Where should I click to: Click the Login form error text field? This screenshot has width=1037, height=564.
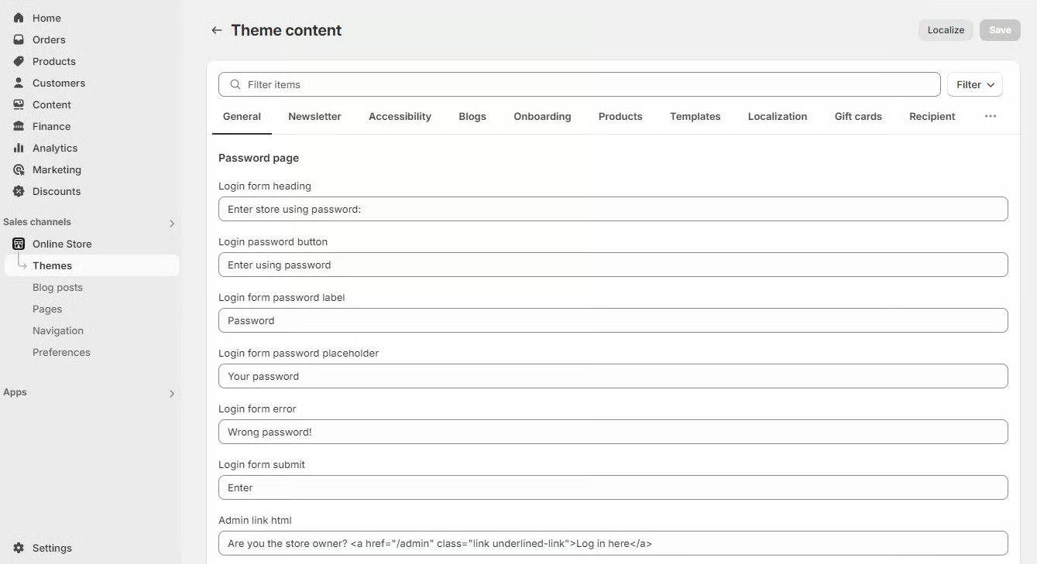point(613,432)
